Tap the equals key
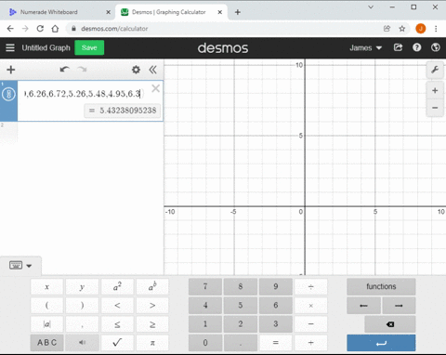 [x=276, y=343]
